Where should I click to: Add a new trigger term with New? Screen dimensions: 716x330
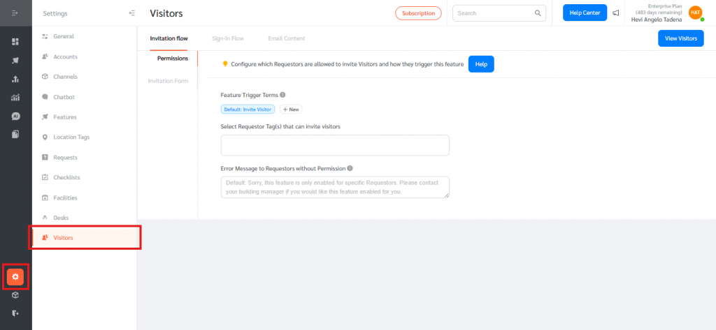pyautogui.click(x=291, y=110)
